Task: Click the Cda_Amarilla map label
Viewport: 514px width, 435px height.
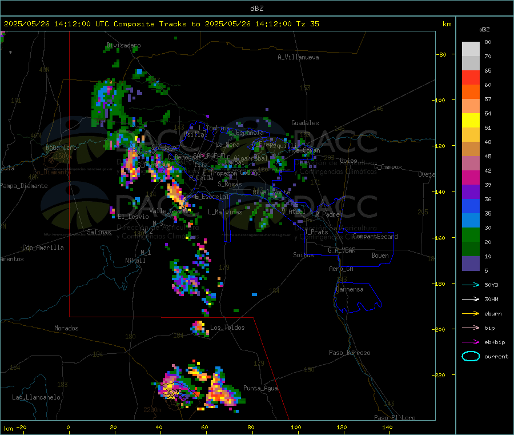Action: (43, 248)
